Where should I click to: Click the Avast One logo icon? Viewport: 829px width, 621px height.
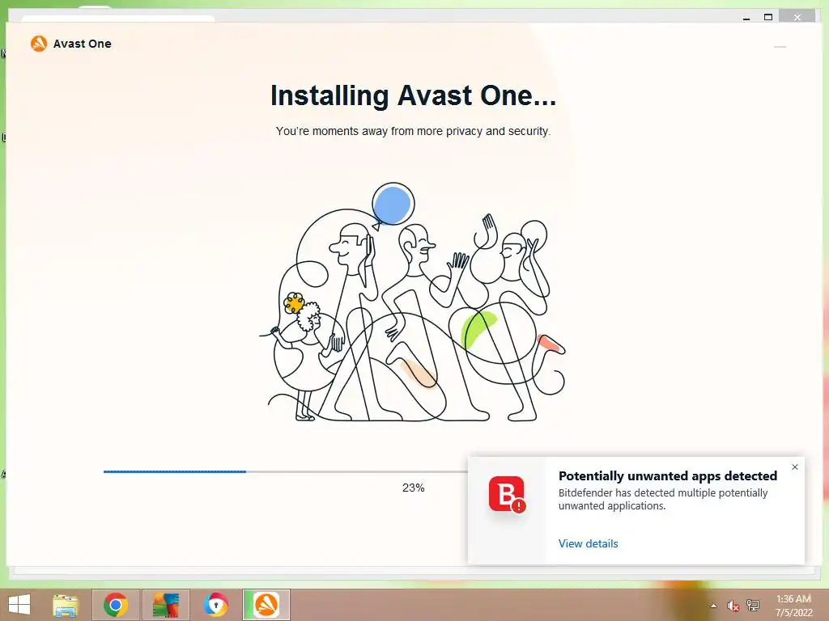[39, 44]
